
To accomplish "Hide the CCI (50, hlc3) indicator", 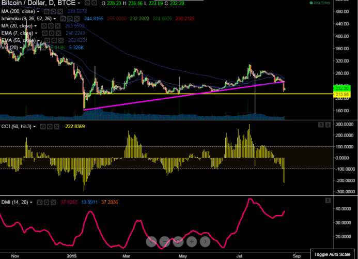I will tap(43, 126).
